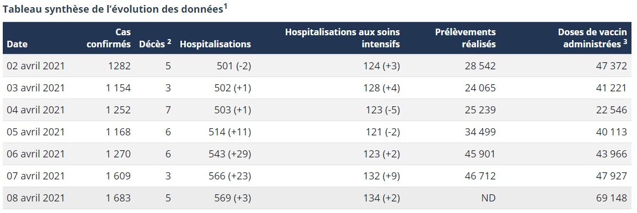
Task: Click the Hospitalisations column header
Action: (215, 44)
